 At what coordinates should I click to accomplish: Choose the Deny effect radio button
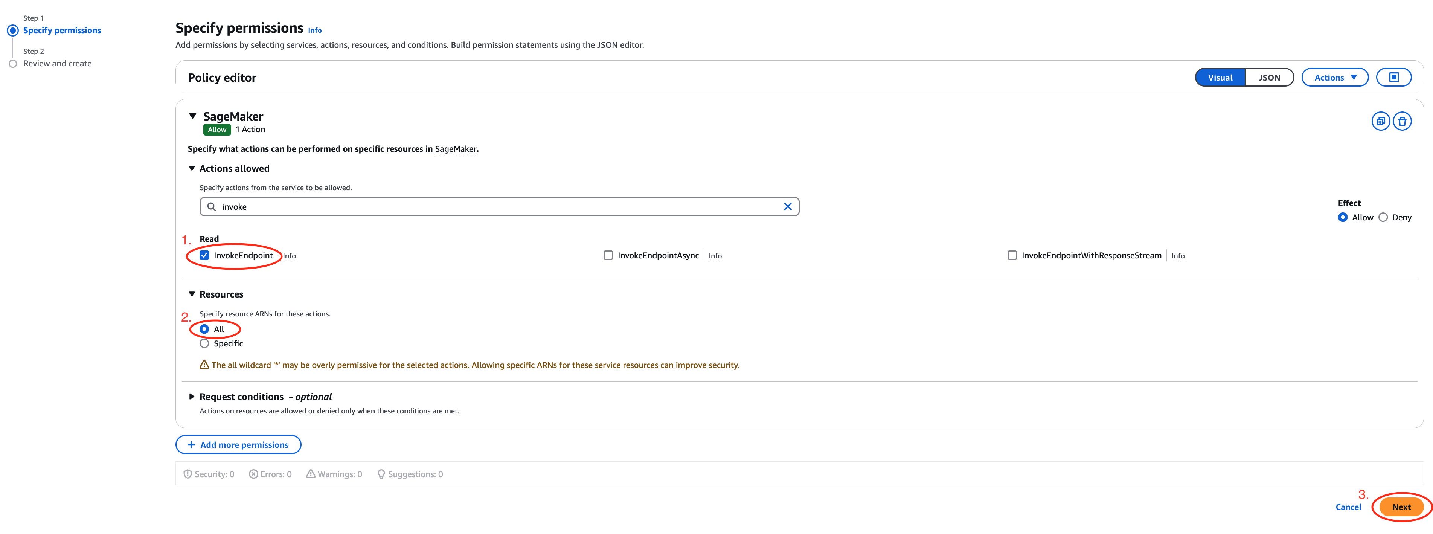(x=1383, y=218)
